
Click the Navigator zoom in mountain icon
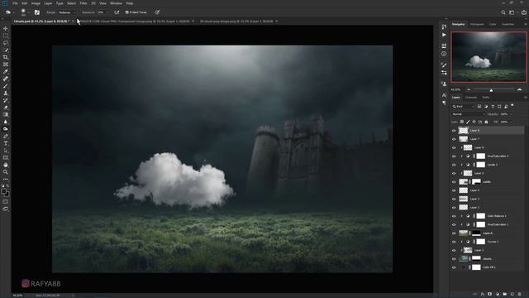pos(520,90)
